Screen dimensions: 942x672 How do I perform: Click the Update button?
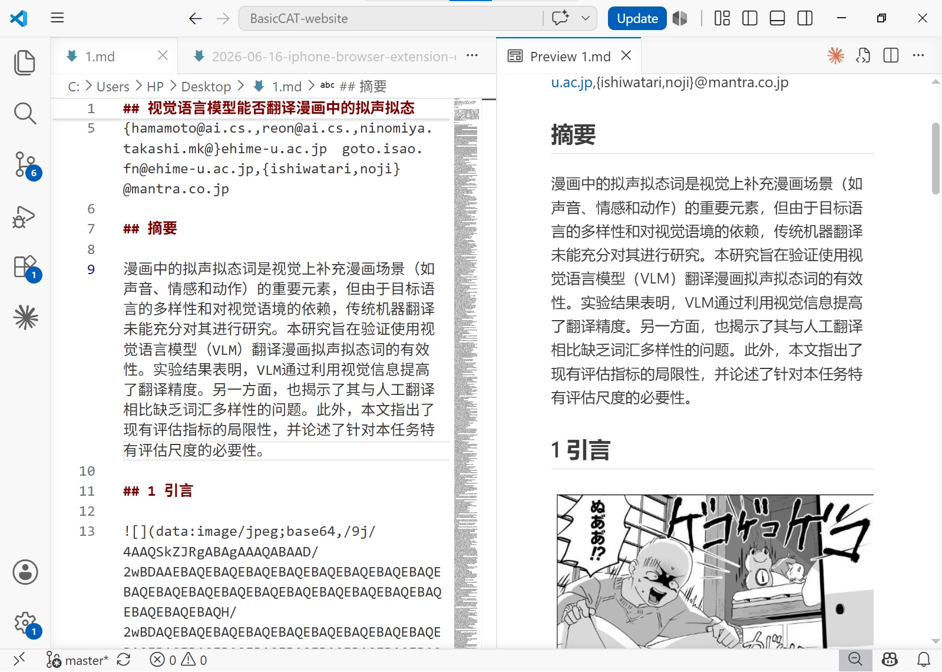[637, 18]
